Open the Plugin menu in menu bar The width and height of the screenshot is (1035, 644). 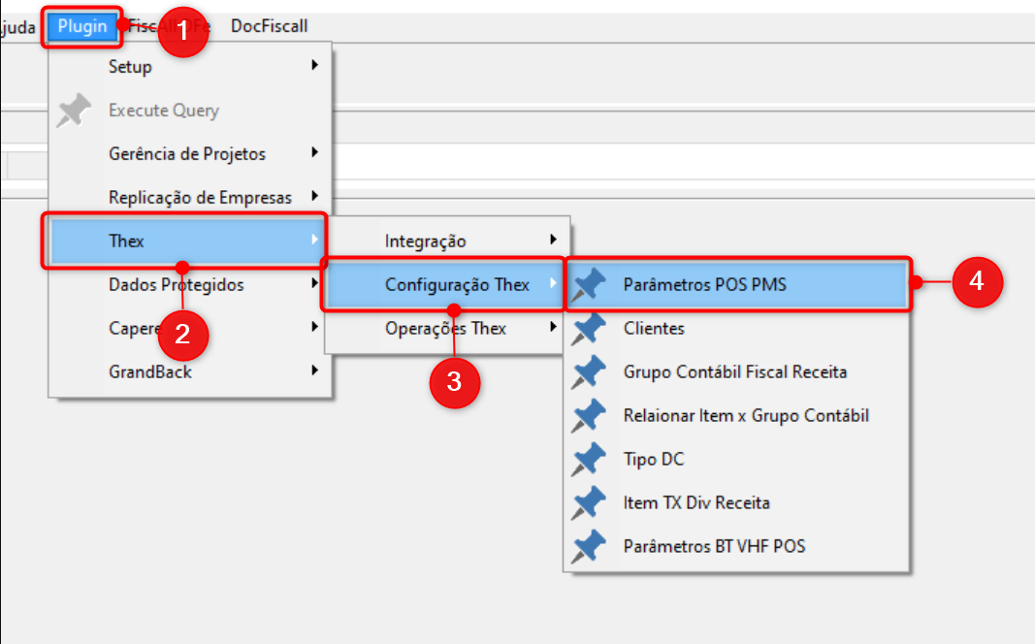point(82,26)
